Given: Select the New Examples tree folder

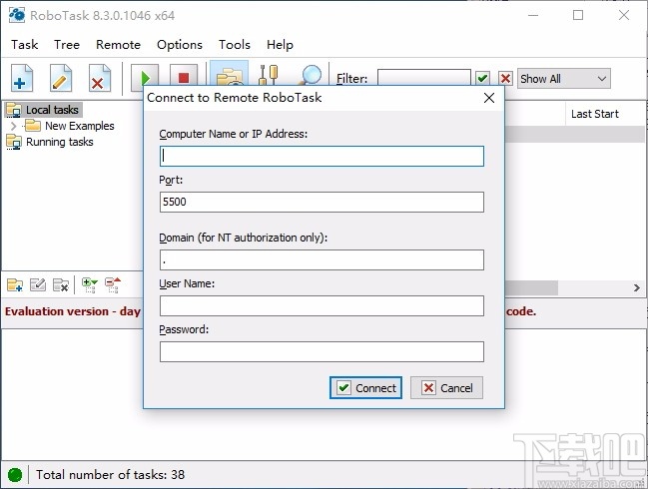Looking at the screenshot, I should [79, 126].
